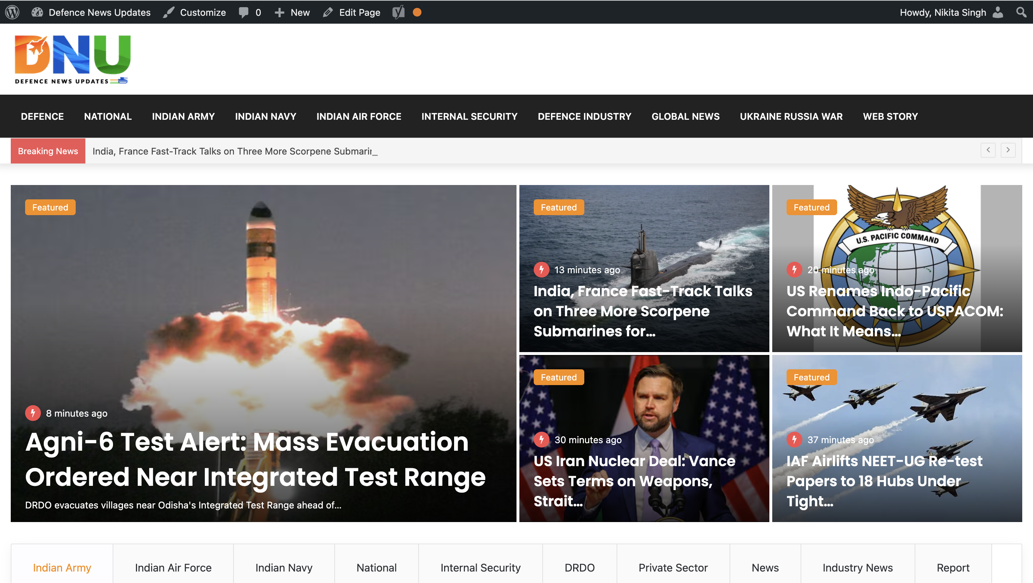Image resolution: width=1033 pixels, height=583 pixels.
Task: Select GLOBAL NEWS menu item
Action: pos(686,116)
